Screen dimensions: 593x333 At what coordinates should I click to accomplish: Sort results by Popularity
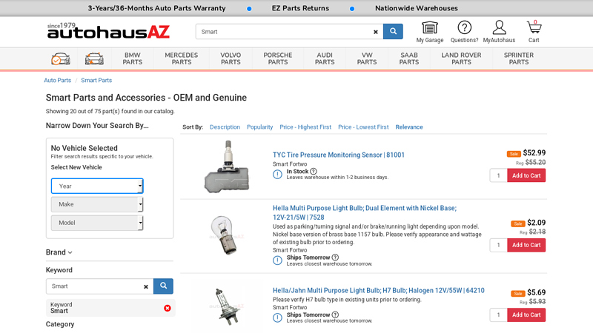[x=260, y=127]
